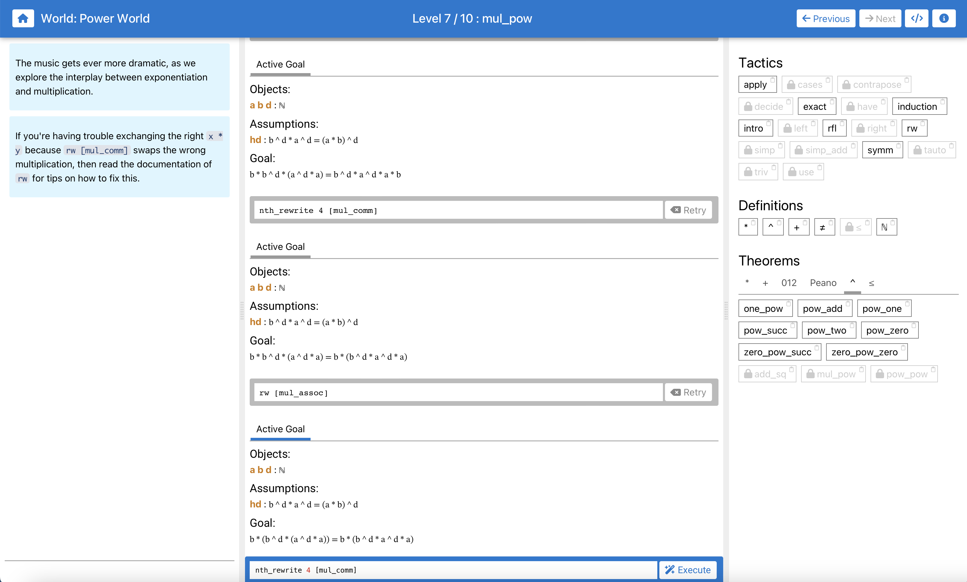Click the locked left tactic

798,128
